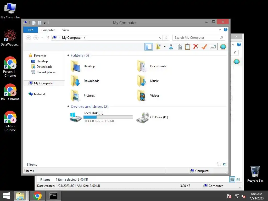Viewport: 268px width, 201px height.
Task: Toggle the navigation pane button
Action: point(149,47)
